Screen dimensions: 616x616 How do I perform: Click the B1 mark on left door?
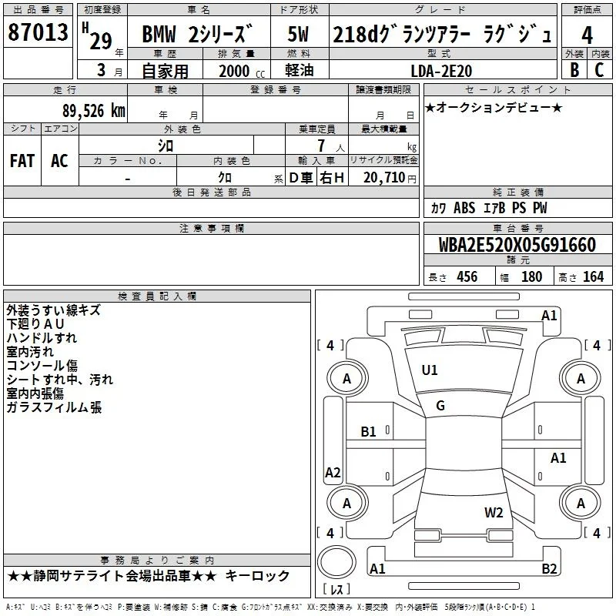point(369,432)
